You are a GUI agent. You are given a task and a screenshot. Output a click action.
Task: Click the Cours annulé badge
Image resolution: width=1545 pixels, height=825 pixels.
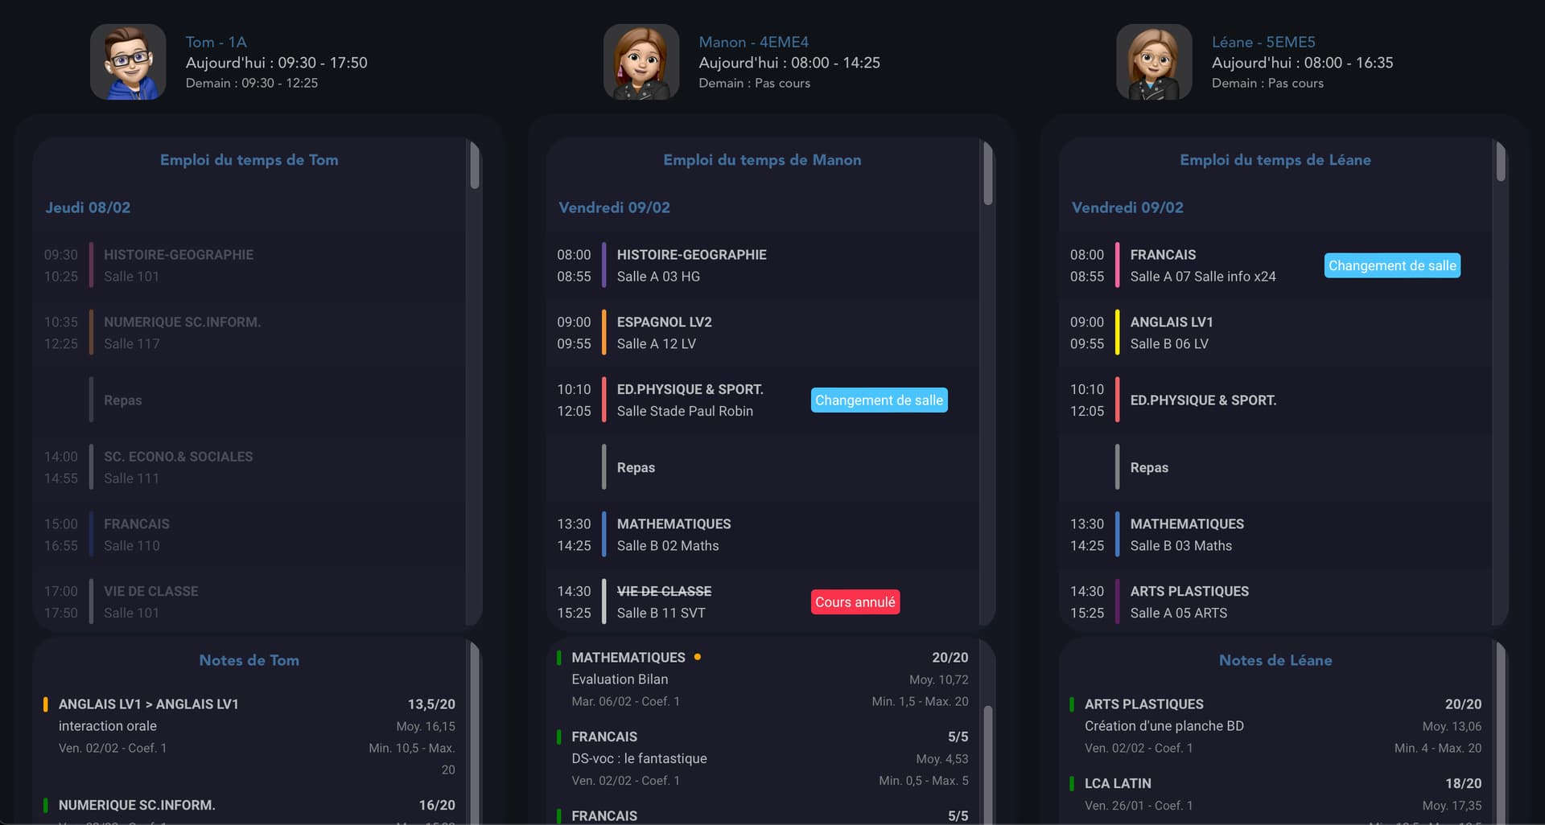[x=855, y=602]
